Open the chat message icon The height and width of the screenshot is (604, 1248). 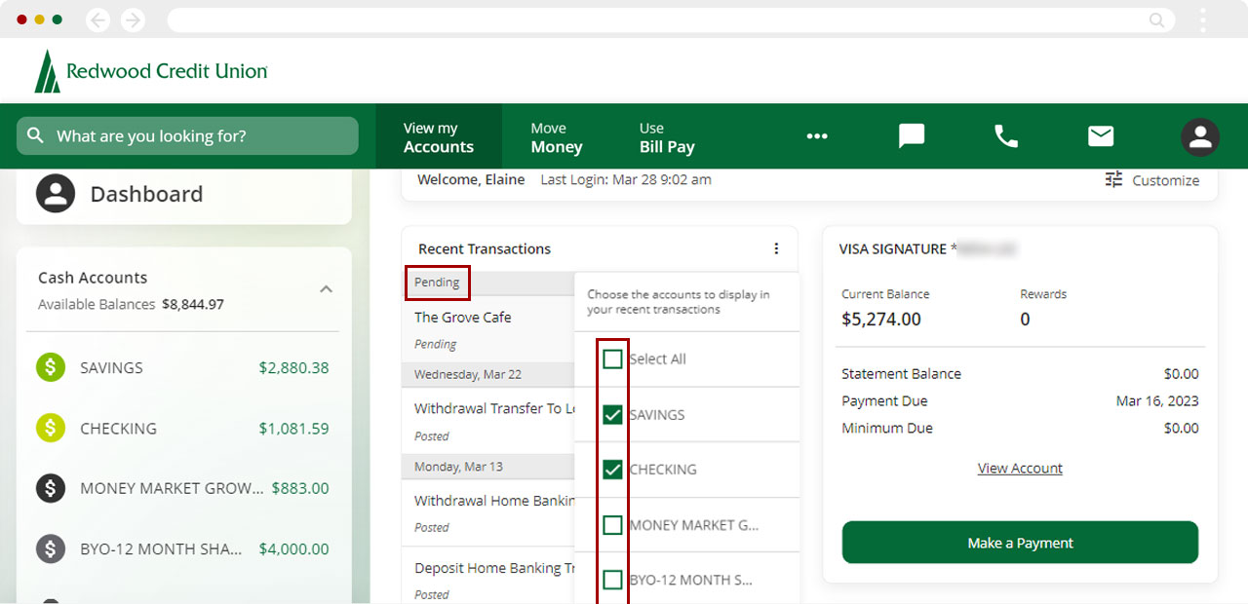912,136
